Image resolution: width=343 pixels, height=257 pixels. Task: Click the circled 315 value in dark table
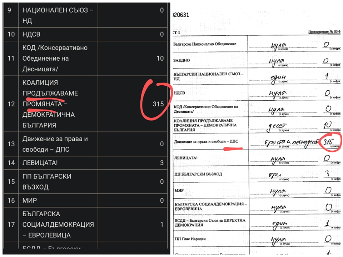tap(158, 104)
